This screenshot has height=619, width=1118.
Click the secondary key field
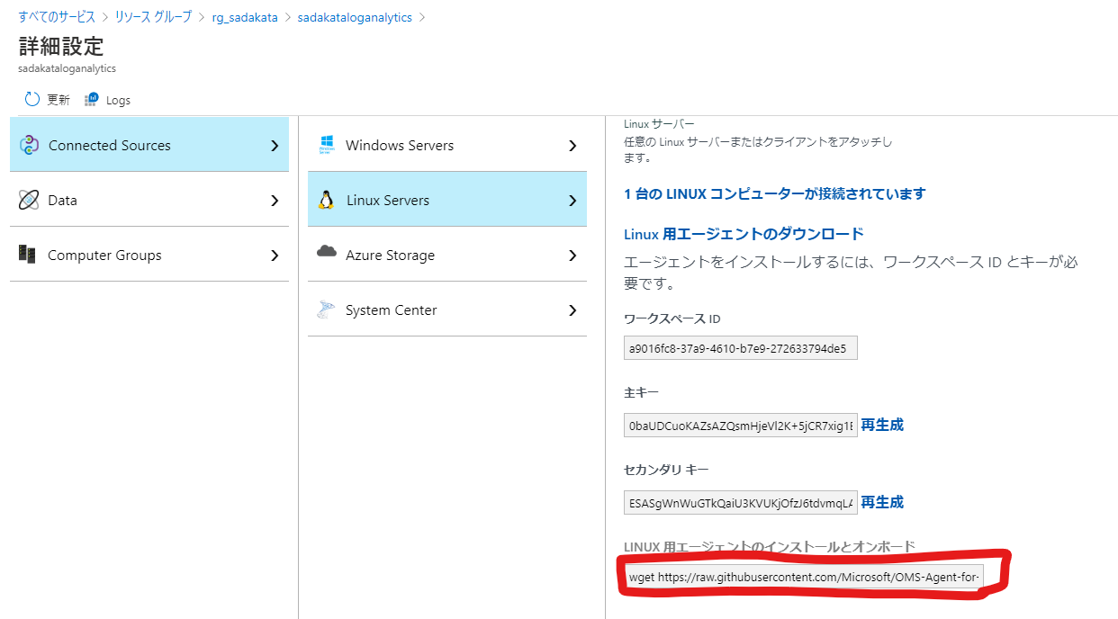click(740, 503)
